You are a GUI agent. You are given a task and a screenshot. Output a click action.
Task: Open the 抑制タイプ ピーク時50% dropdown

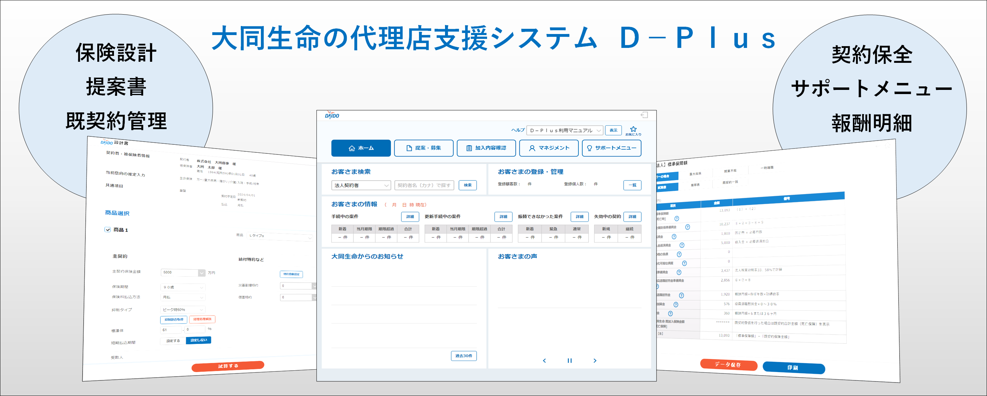tap(183, 310)
